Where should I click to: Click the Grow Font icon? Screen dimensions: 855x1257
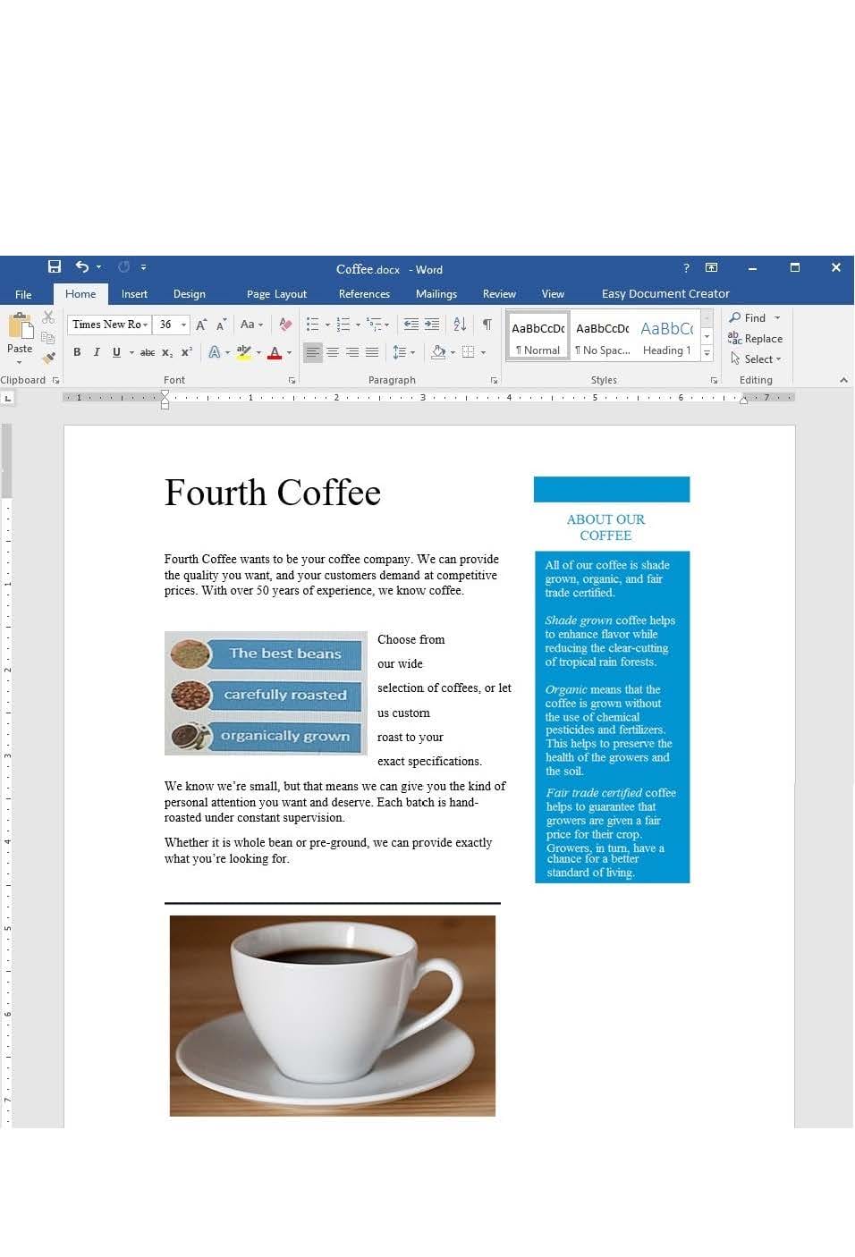coord(201,325)
